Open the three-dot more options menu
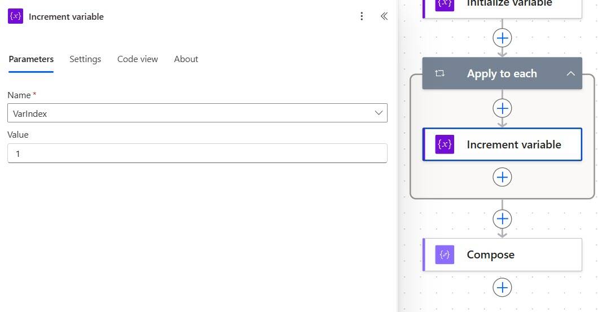Screen dimensions: 598x312 point(362,16)
